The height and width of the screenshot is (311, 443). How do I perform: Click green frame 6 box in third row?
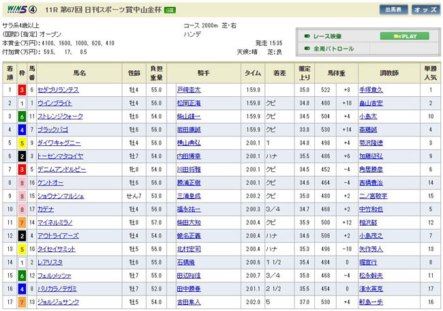click(22, 116)
